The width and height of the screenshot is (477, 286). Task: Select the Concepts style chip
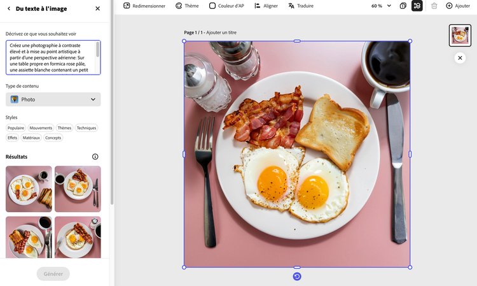pyautogui.click(x=53, y=138)
